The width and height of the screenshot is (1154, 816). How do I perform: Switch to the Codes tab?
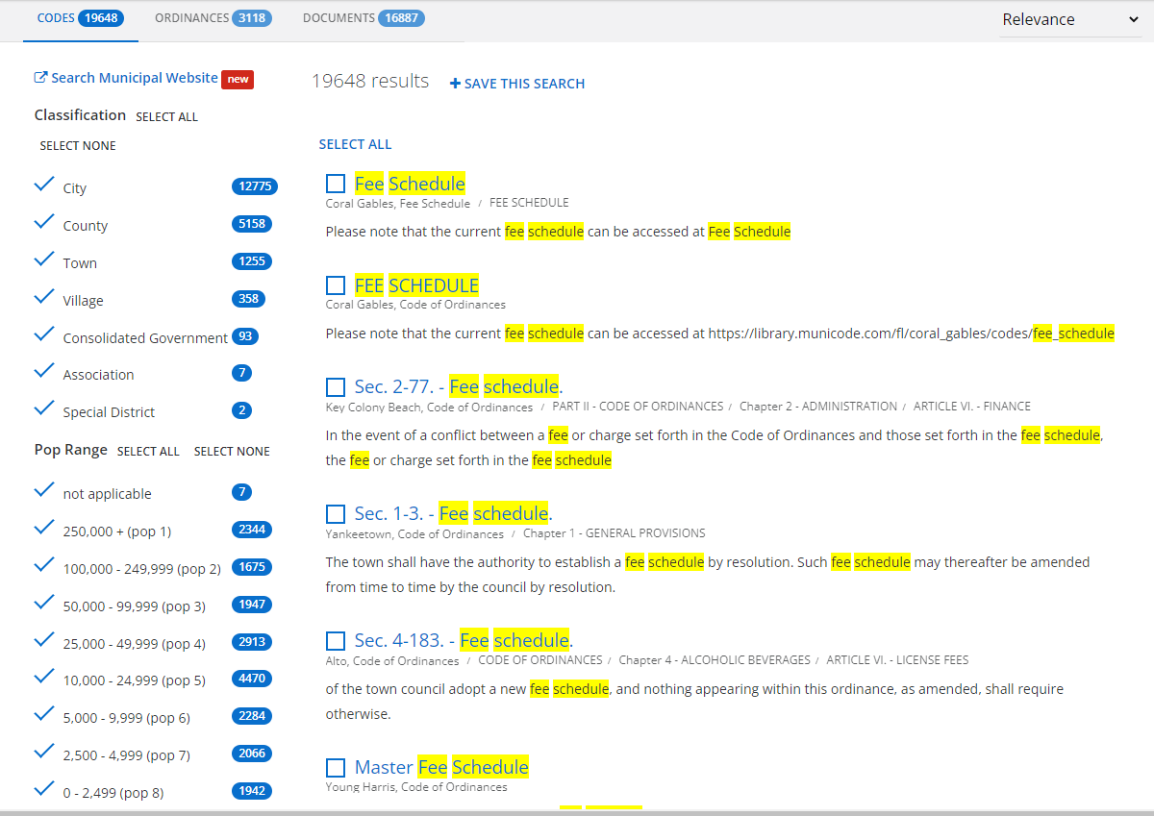tap(81, 18)
